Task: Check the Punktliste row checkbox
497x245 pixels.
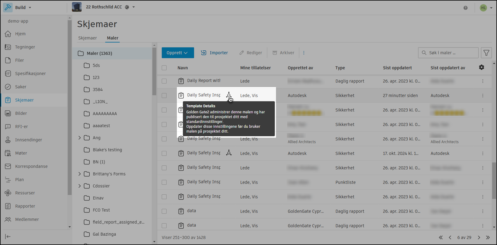Action: pos(164,182)
